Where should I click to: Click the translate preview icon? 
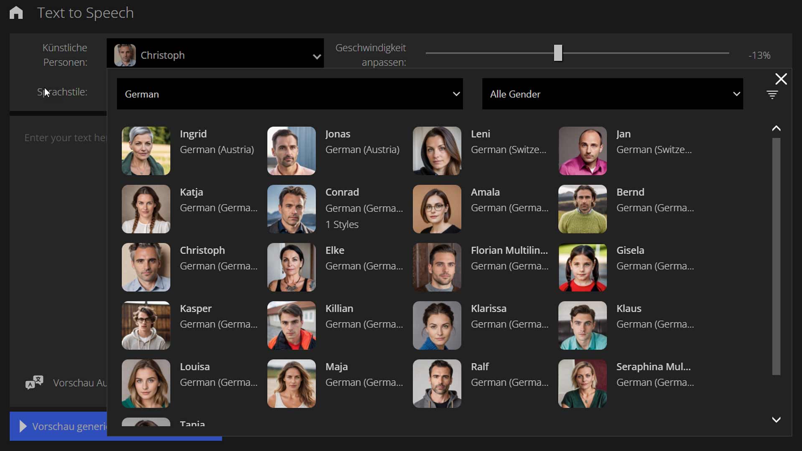coord(34,382)
